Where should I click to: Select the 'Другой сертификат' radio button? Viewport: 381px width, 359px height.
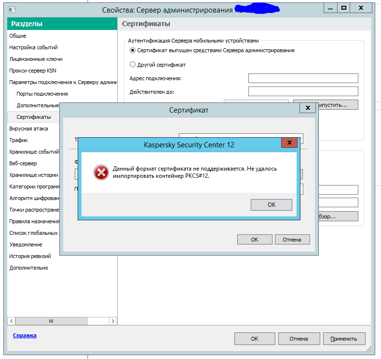[x=133, y=64]
